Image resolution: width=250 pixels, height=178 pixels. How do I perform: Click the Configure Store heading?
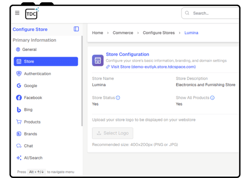coord(30,29)
